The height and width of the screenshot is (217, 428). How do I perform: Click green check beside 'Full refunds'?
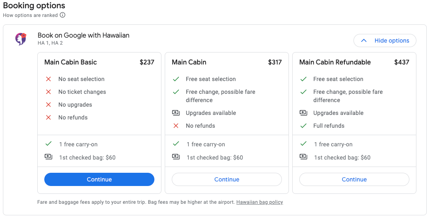[x=303, y=126]
